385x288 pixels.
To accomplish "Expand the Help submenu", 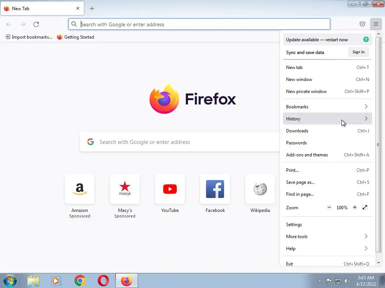I will [327, 248].
